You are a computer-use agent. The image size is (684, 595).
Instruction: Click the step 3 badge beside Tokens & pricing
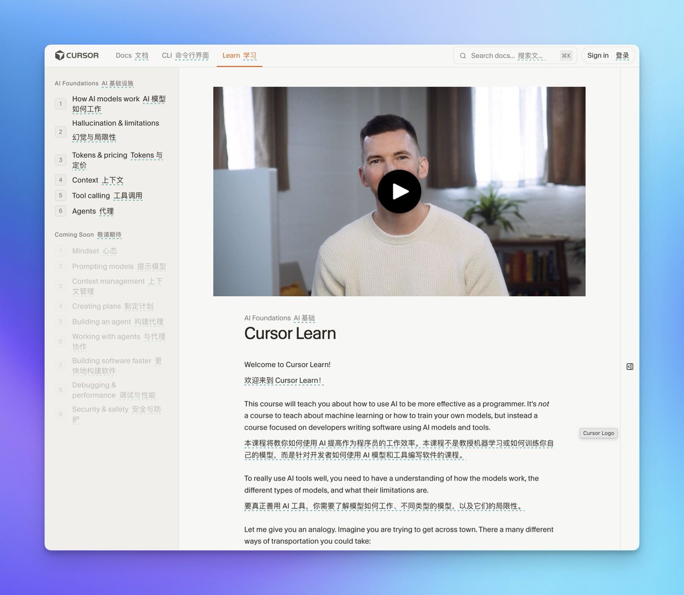[60, 160]
